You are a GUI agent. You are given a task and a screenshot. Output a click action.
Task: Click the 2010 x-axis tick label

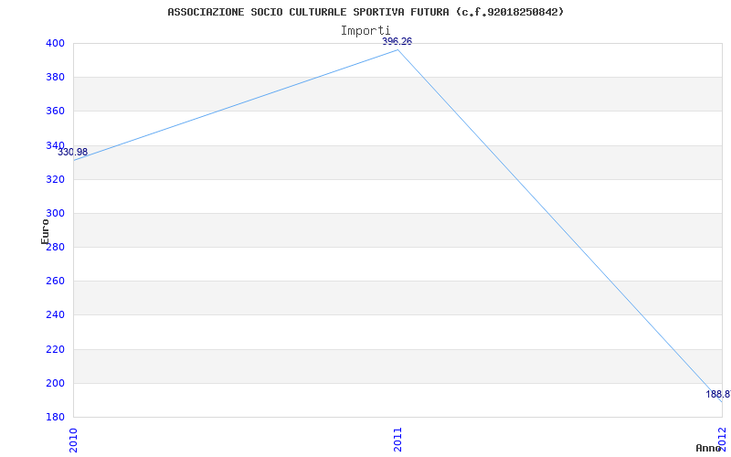pyautogui.click(x=73, y=439)
